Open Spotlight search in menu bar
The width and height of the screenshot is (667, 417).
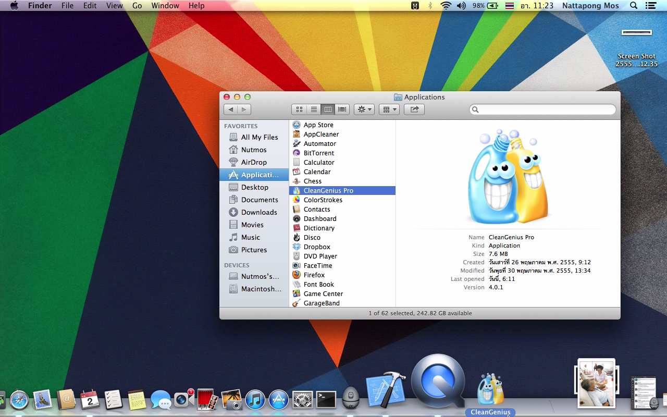click(634, 6)
